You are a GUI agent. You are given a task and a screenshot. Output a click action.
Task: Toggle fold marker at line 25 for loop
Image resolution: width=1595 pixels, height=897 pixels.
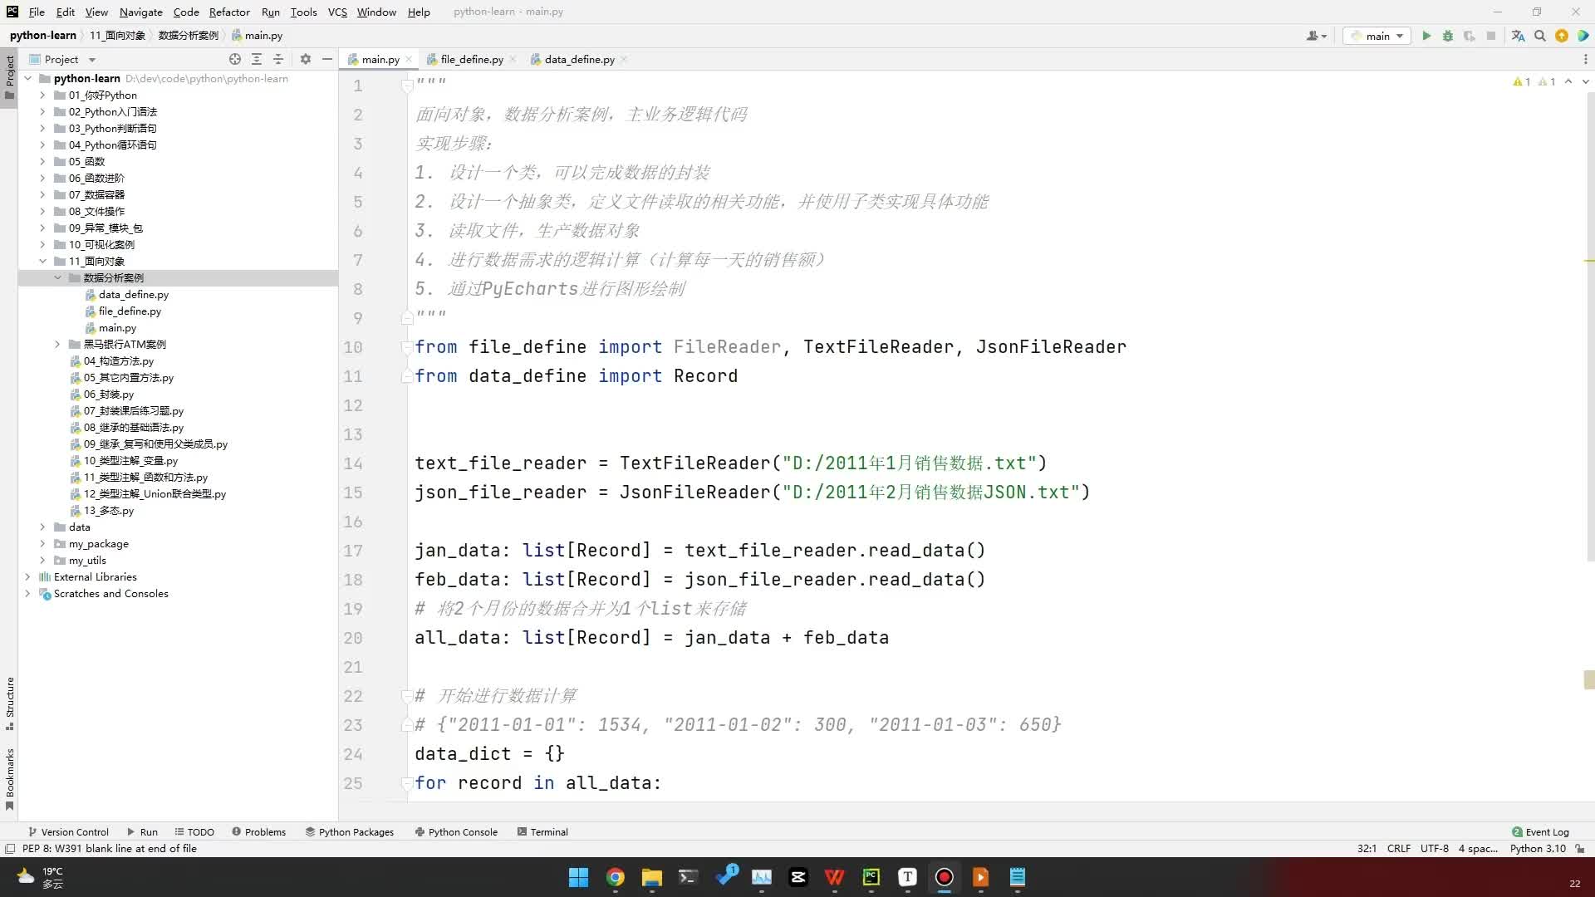click(407, 783)
